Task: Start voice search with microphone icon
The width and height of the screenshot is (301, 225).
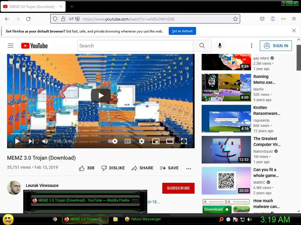Action: (220, 46)
